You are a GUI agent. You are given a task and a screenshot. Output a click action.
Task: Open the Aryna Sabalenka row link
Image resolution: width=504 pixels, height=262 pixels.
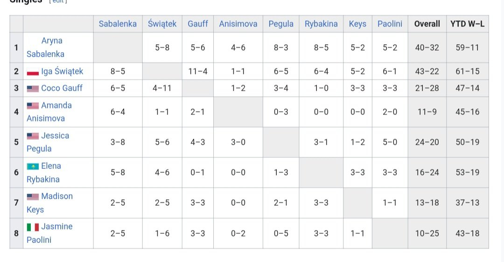pyautogui.click(x=51, y=41)
